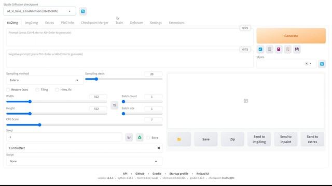Image resolution: width=332 pixels, height=186 pixels.
Task: Open the Startup profile link
Action: [178, 174]
